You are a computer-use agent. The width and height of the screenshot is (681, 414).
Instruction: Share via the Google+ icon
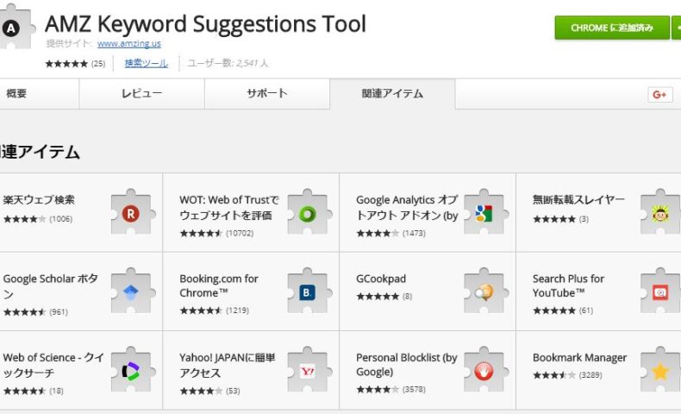[659, 94]
